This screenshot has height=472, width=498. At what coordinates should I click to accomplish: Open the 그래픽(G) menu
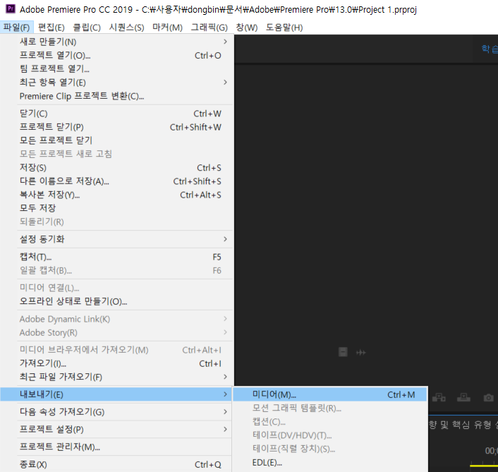209,28
